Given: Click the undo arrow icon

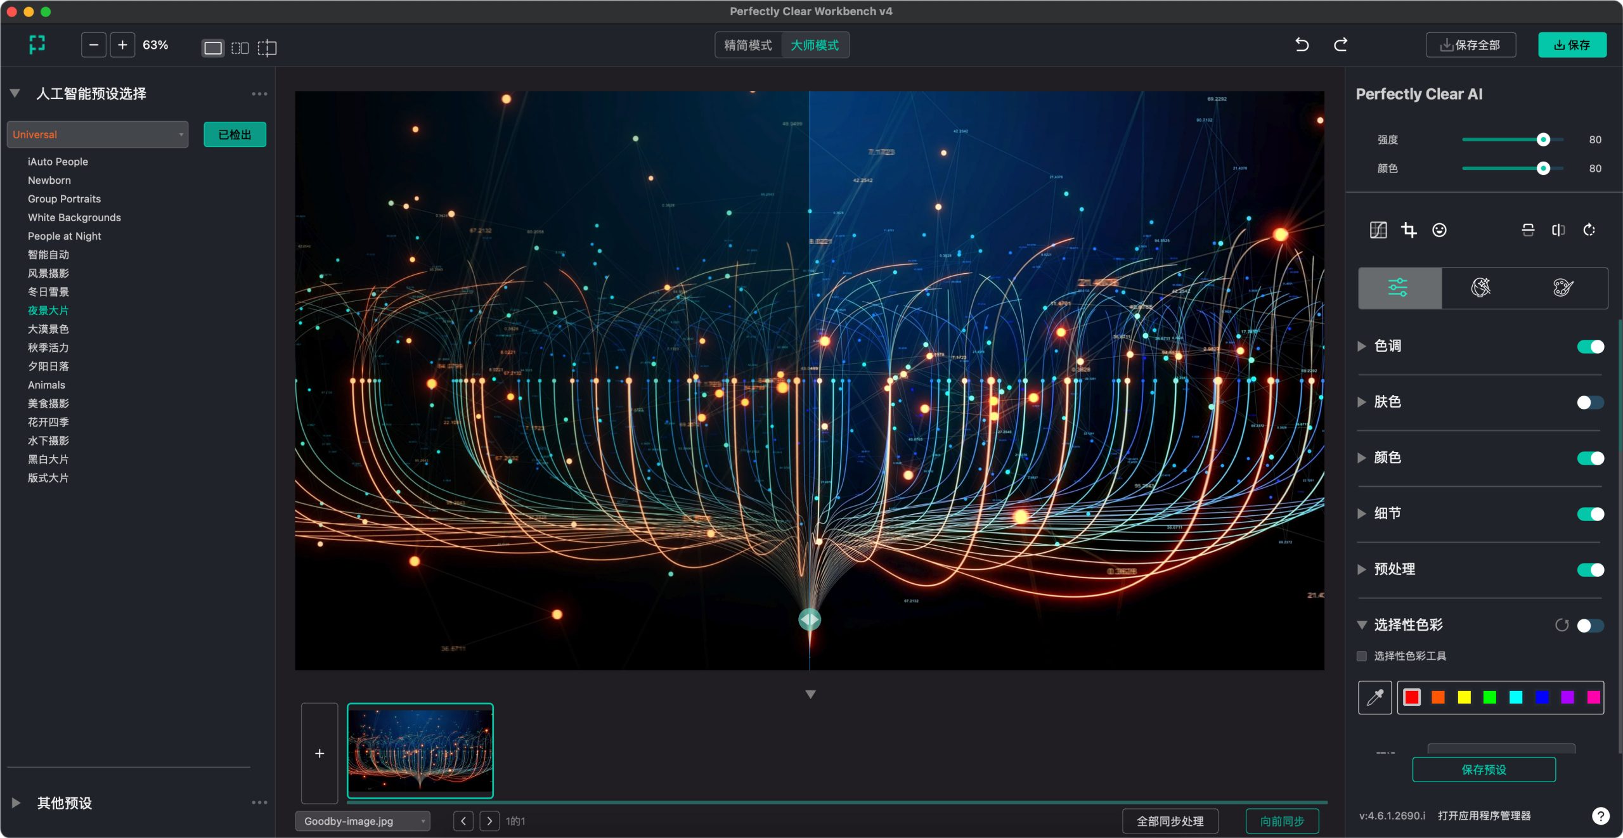Looking at the screenshot, I should tap(1302, 45).
